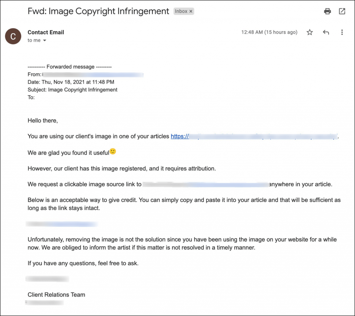Toggle the star on this message
The height and width of the screenshot is (316, 355).
tap(309, 32)
